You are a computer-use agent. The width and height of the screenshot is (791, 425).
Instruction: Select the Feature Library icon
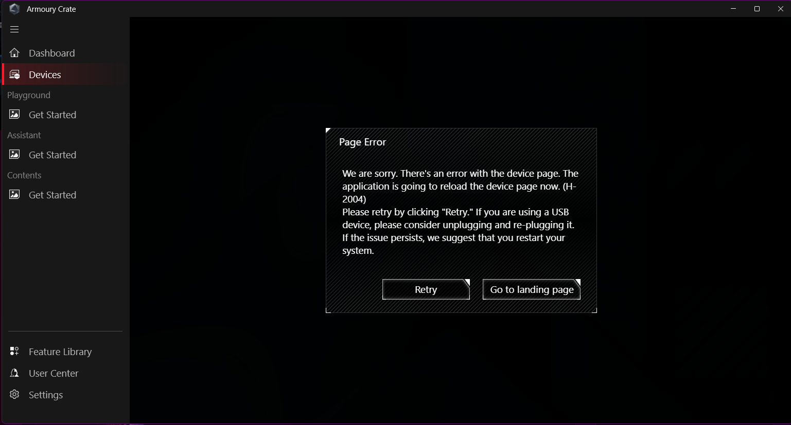(x=14, y=352)
